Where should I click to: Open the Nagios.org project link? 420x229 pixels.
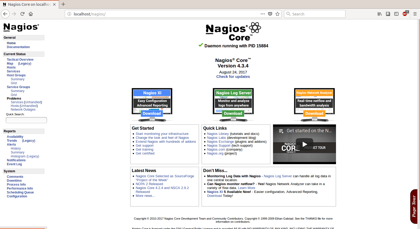pyautogui.click(x=215, y=153)
